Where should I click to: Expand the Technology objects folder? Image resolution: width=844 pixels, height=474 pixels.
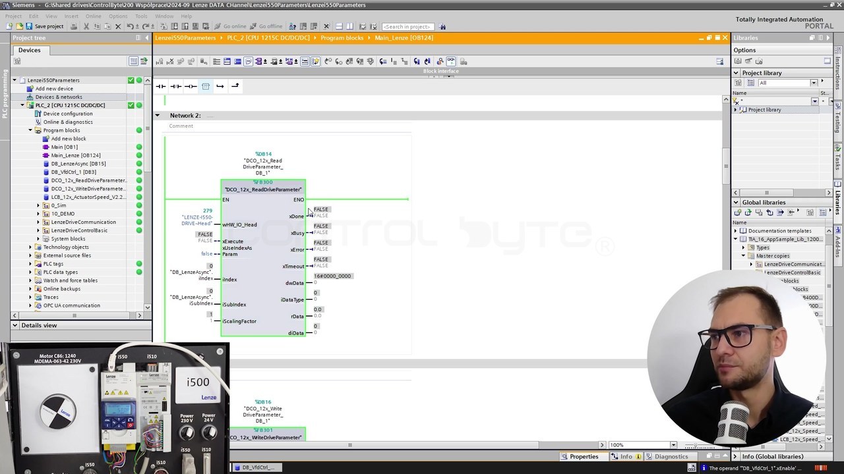pyautogui.click(x=30, y=247)
